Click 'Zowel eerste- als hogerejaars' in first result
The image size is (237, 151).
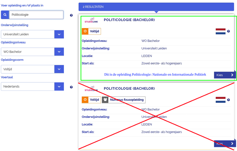[161, 64]
